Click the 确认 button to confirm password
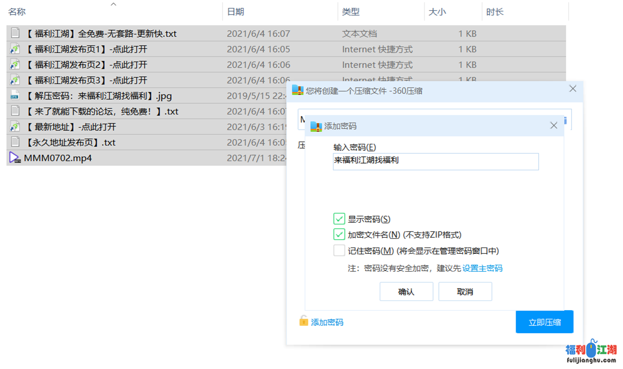This screenshot has height=369, width=623. click(x=406, y=291)
